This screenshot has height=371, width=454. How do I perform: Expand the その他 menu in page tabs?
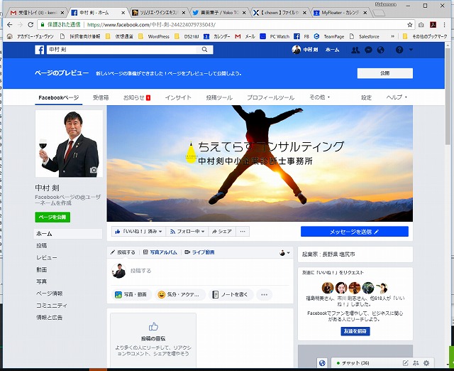[320, 97]
